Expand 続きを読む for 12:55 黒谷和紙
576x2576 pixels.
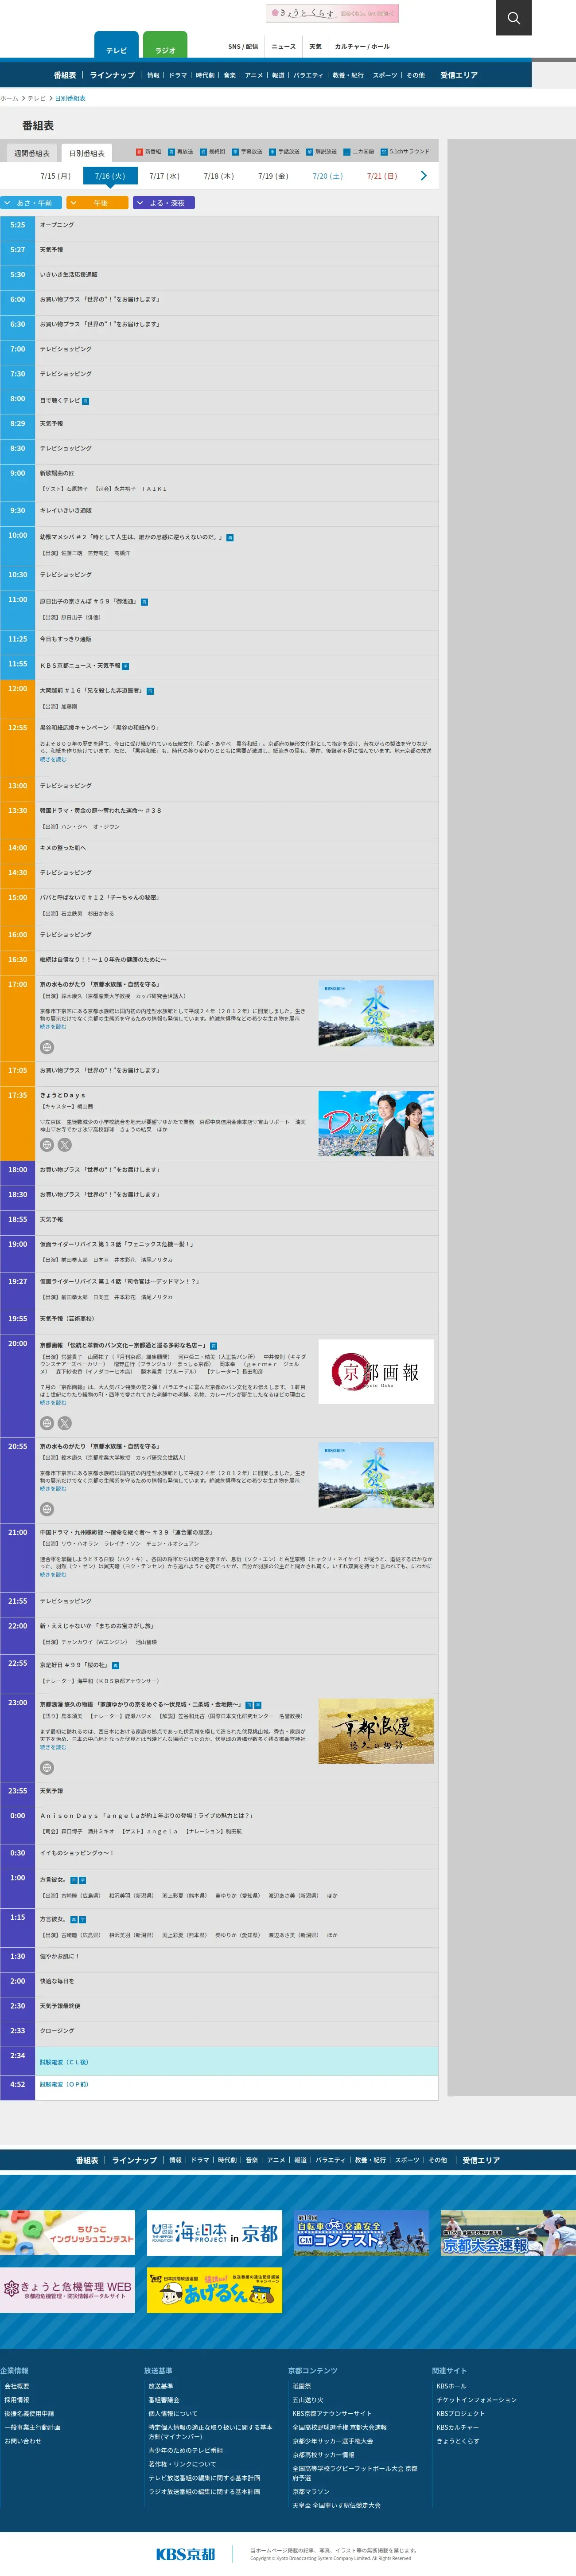click(53, 759)
